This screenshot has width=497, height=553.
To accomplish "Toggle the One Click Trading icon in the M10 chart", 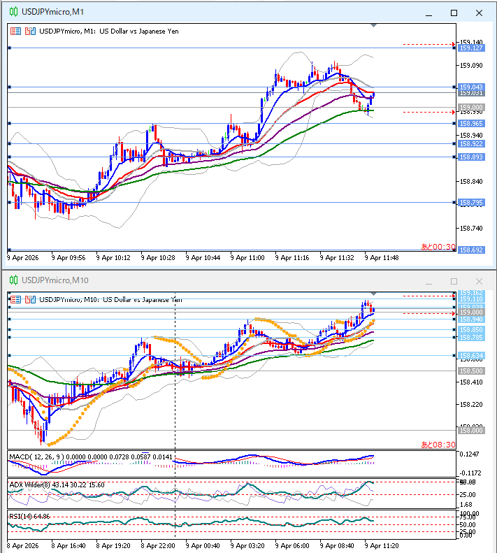I will tap(30, 299).
